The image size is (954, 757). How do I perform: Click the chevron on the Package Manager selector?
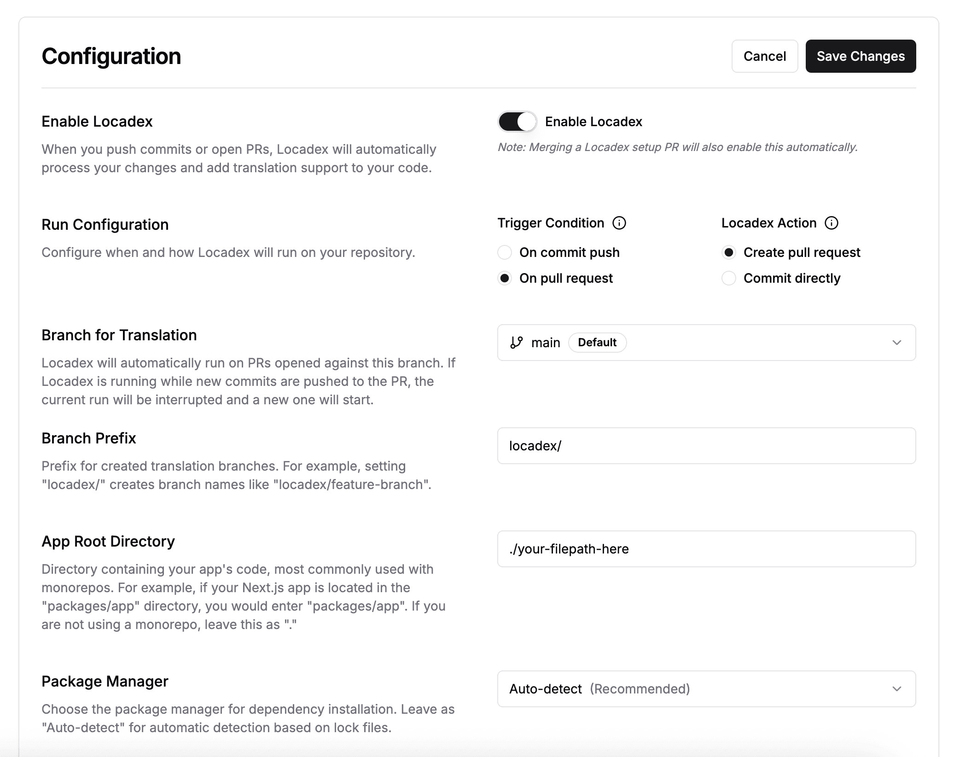[896, 689]
